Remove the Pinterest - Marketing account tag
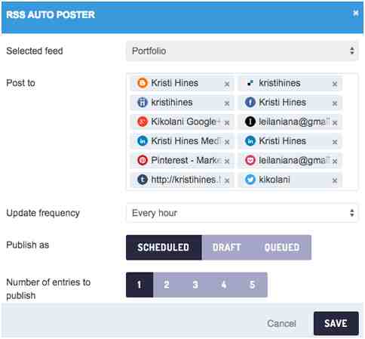 [x=227, y=161]
